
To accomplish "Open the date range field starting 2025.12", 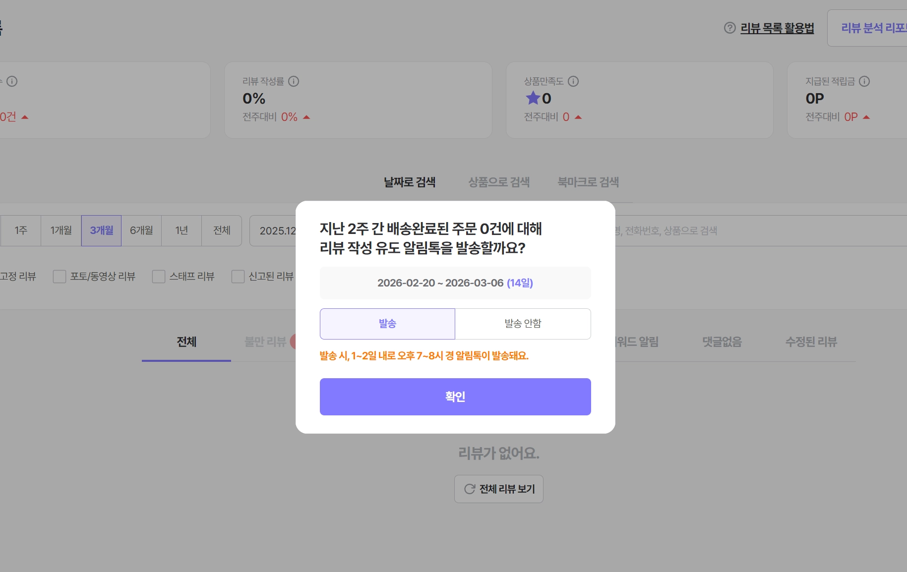I will pos(274,231).
